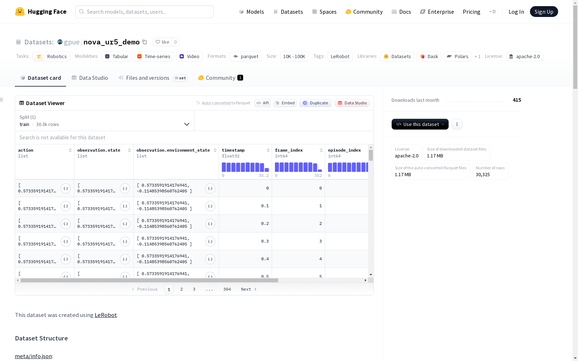Sort by the action column
Viewport: 578px width, 361px height.
(x=70, y=150)
